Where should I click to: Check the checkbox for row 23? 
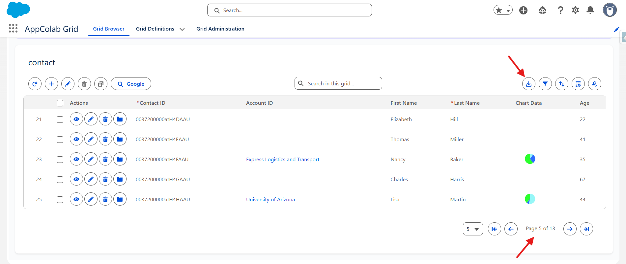(60, 160)
